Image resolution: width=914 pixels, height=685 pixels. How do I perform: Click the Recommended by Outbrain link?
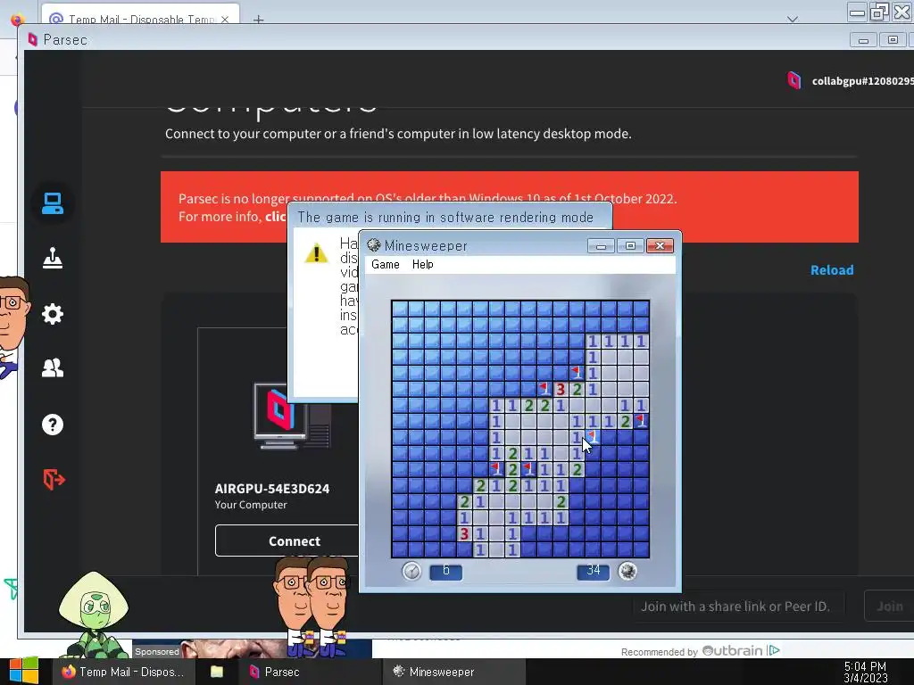tap(700, 651)
